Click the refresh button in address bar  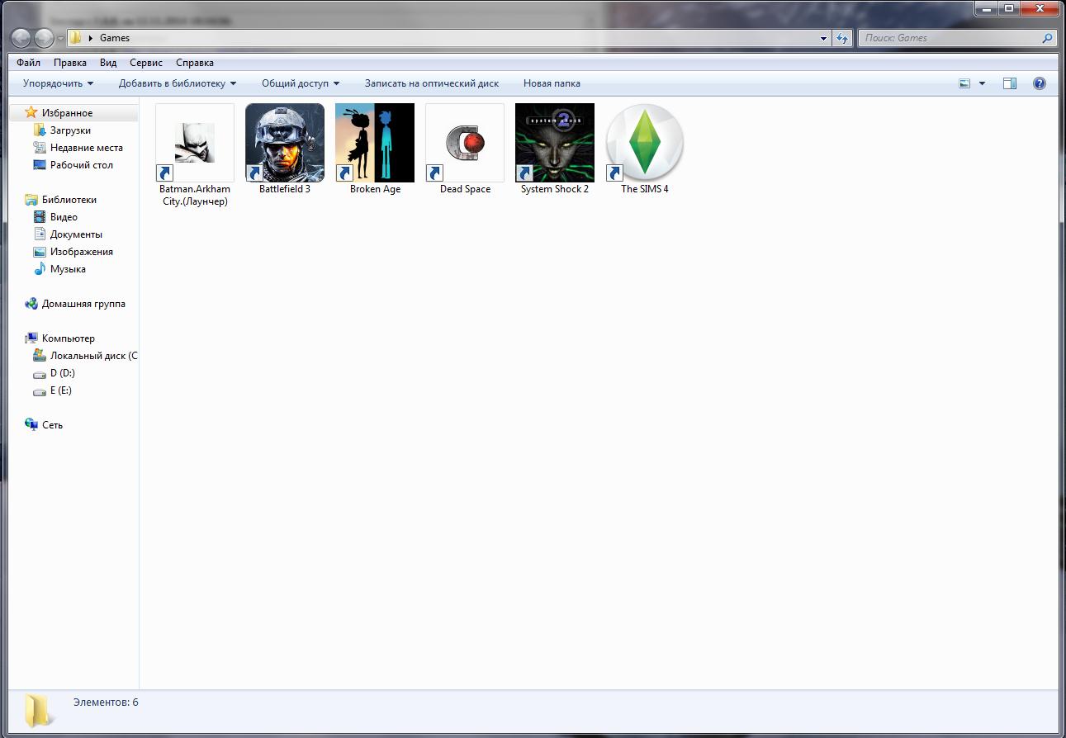(x=842, y=38)
